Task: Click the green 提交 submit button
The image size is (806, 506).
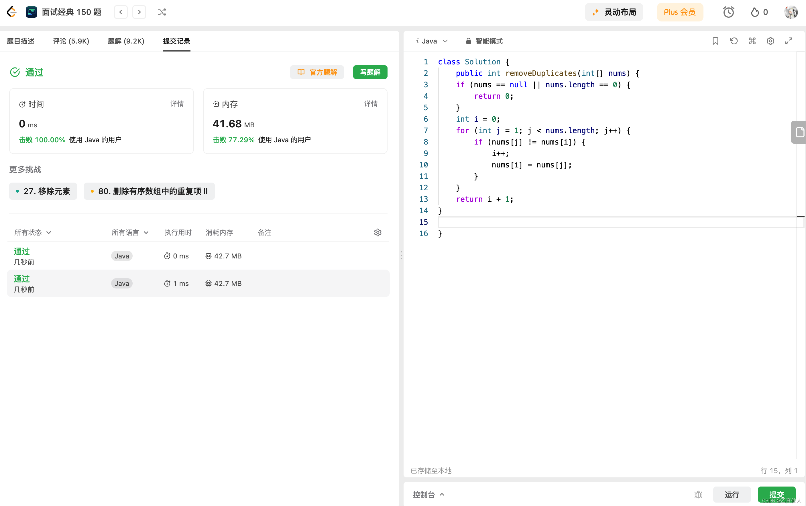Action: pyautogui.click(x=776, y=494)
